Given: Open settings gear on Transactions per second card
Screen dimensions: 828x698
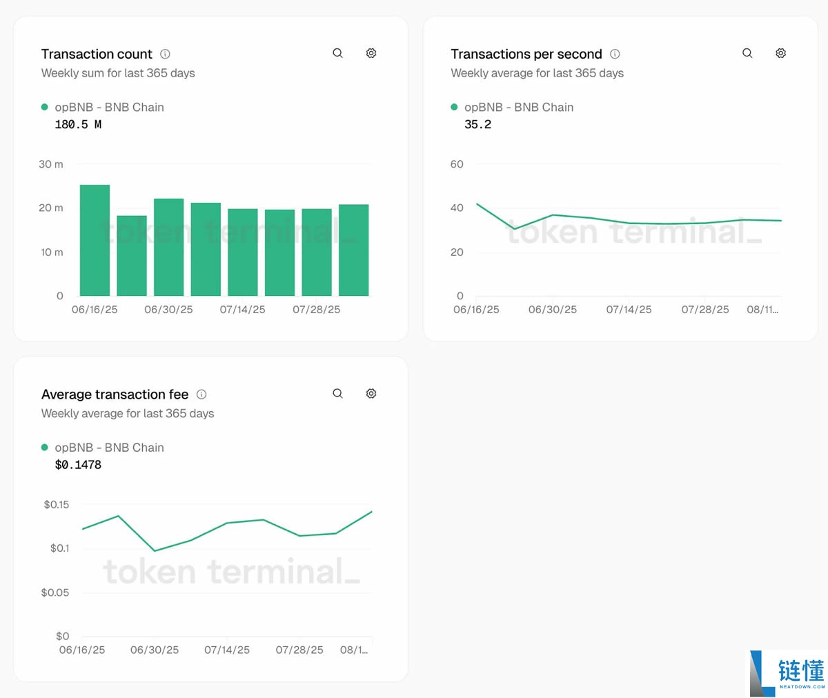Looking at the screenshot, I should point(780,53).
